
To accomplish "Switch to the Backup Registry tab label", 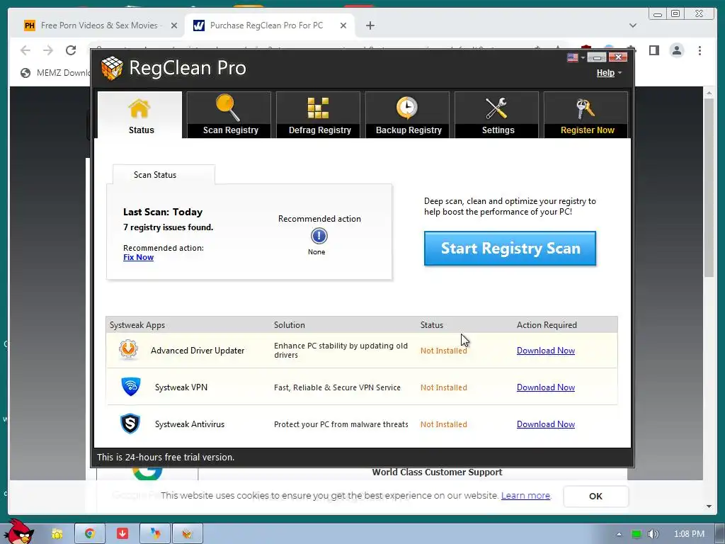I will point(409,130).
